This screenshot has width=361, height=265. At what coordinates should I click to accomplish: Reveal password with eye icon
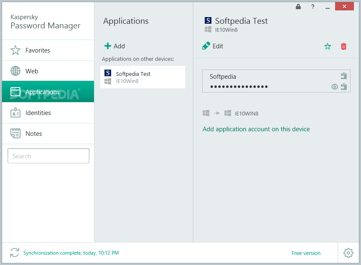[335, 87]
